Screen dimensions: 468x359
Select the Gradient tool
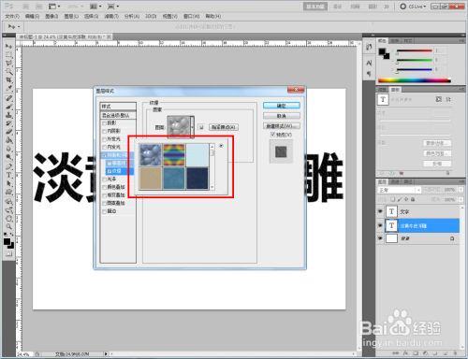click(8, 140)
